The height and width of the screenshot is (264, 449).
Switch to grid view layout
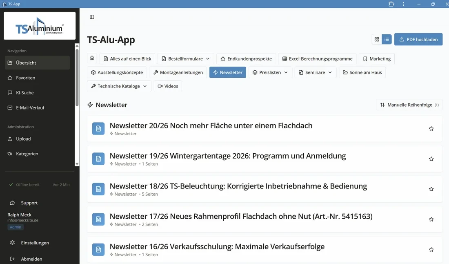(x=377, y=39)
